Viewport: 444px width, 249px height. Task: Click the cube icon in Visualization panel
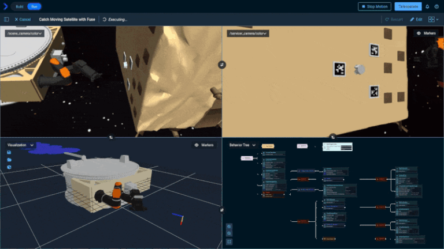pyautogui.click(x=9, y=167)
